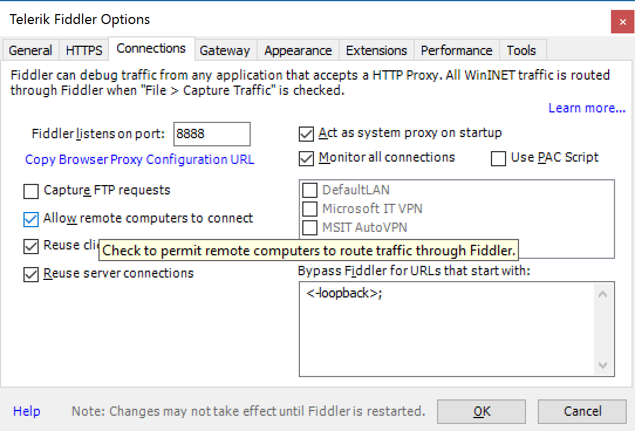Open the General tab
The image size is (635, 431).
click(x=30, y=50)
